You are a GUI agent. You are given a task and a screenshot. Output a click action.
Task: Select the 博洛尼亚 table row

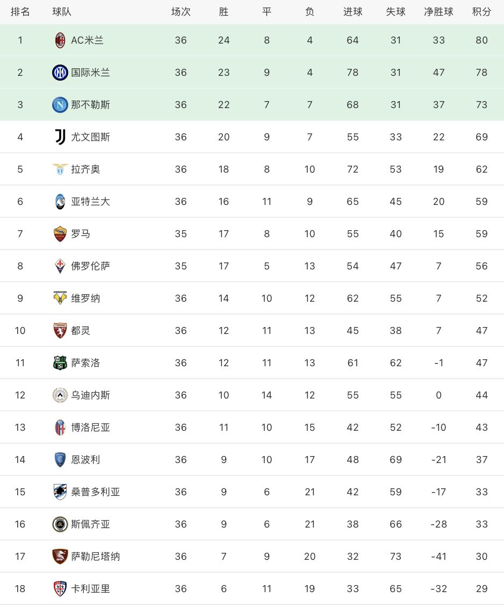point(252,428)
